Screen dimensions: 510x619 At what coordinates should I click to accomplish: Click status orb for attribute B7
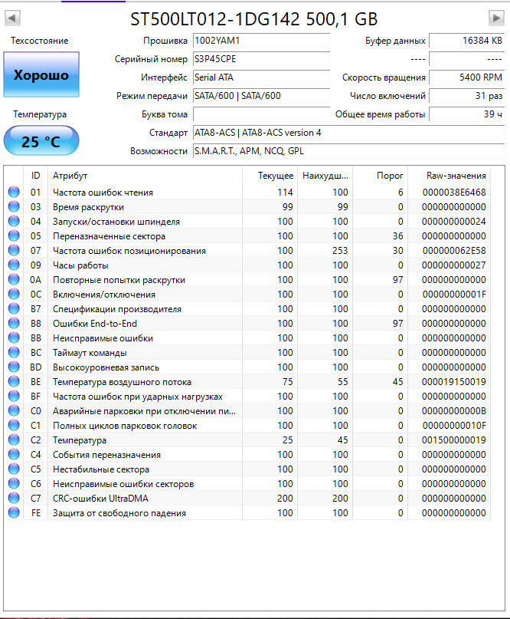(x=14, y=308)
